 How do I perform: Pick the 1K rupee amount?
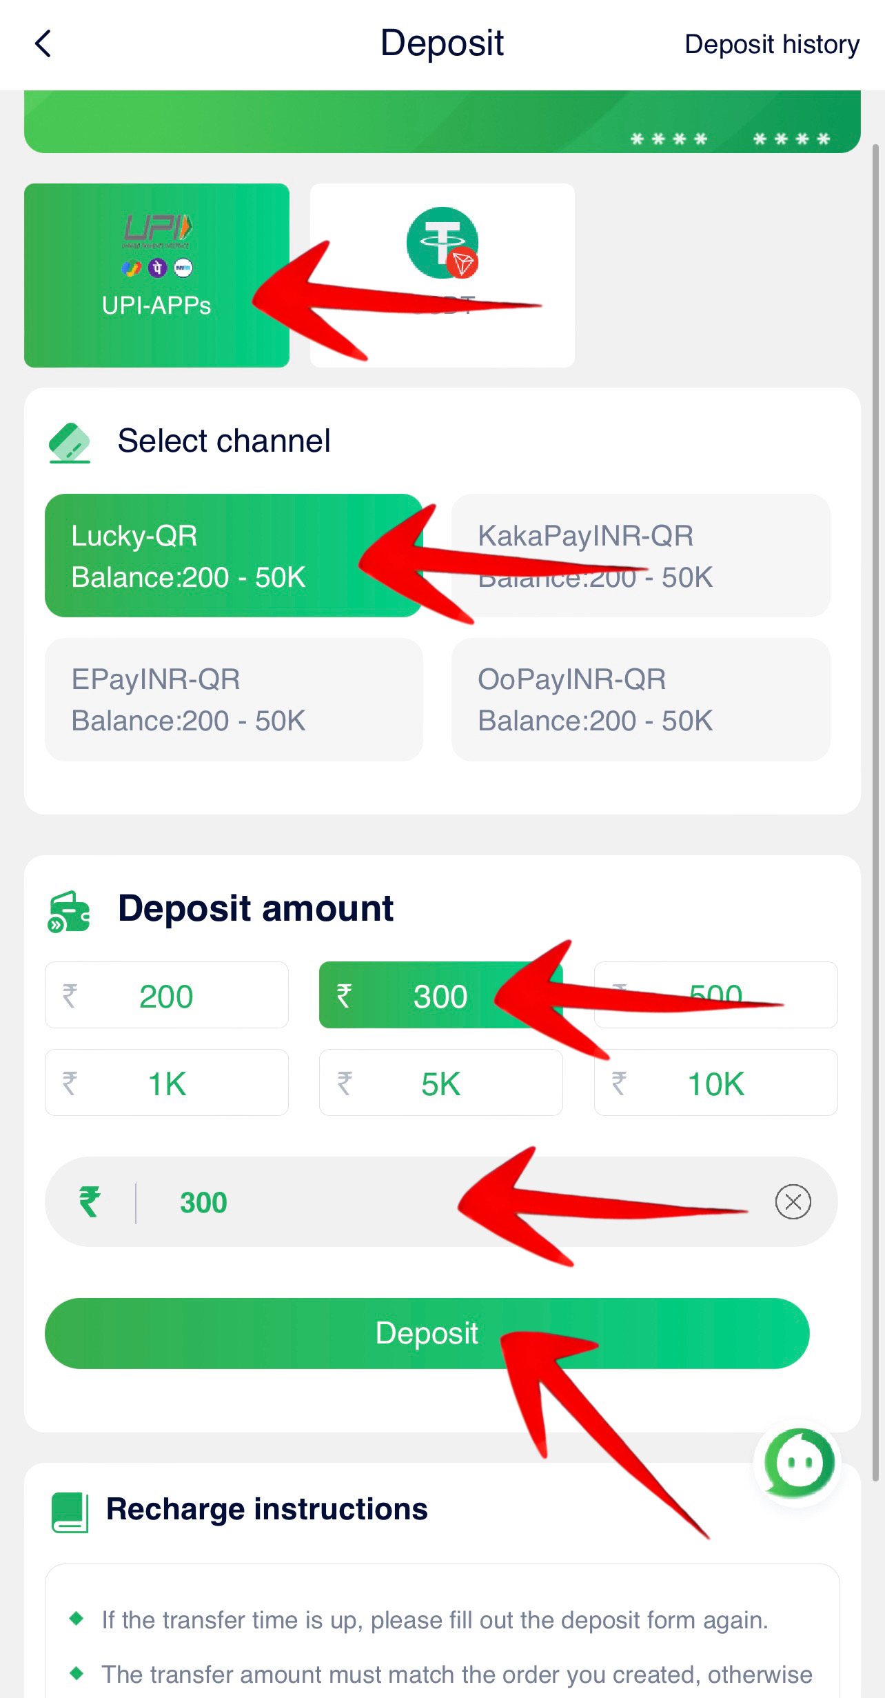[x=166, y=1083]
